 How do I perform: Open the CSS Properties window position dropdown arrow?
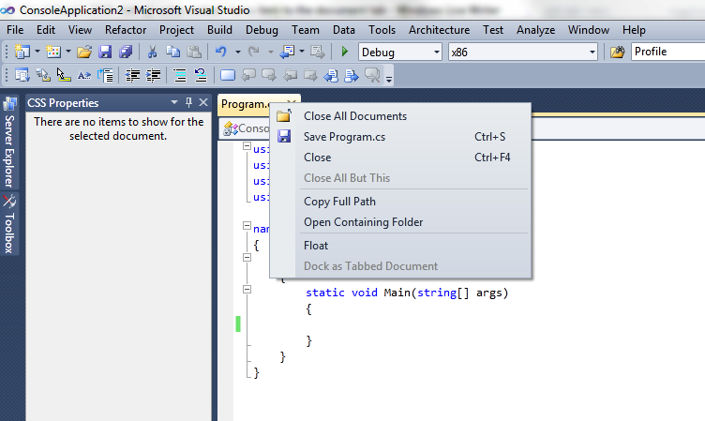coord(173,102)
